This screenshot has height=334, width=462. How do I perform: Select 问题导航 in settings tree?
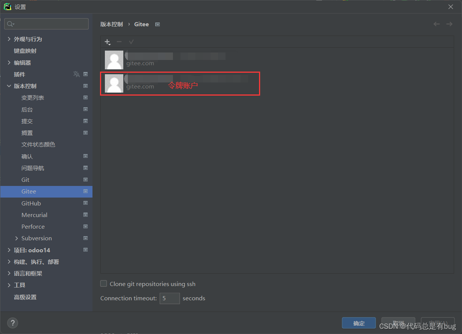tap(33, 168)
